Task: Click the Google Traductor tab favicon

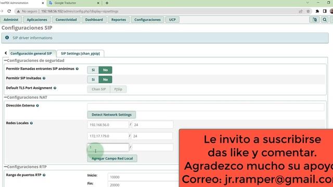Action: [50, 3]
